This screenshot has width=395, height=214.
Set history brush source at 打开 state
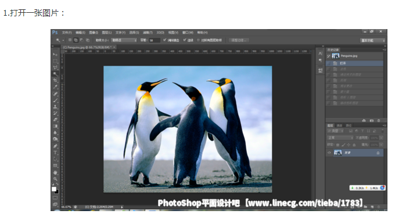click(x=329, y=63)
